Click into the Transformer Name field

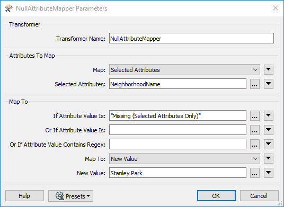(191, 38)
